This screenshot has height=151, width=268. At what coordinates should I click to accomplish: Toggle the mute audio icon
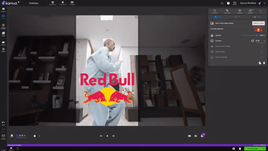point(196,136)
